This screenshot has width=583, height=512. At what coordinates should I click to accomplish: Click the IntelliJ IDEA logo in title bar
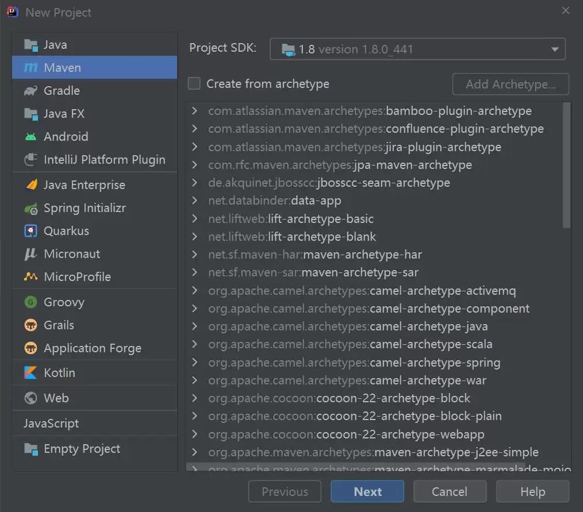(12, 12)
